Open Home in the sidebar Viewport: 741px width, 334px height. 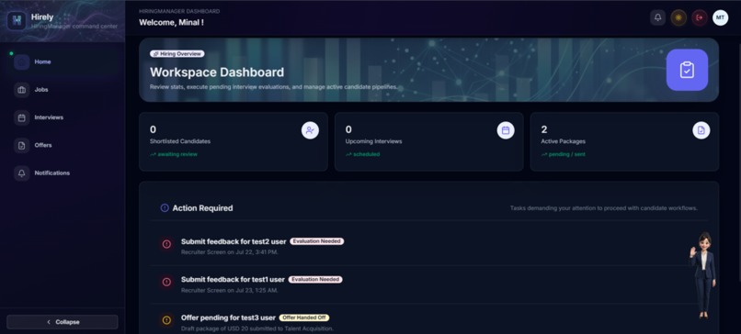pos(63,61)
